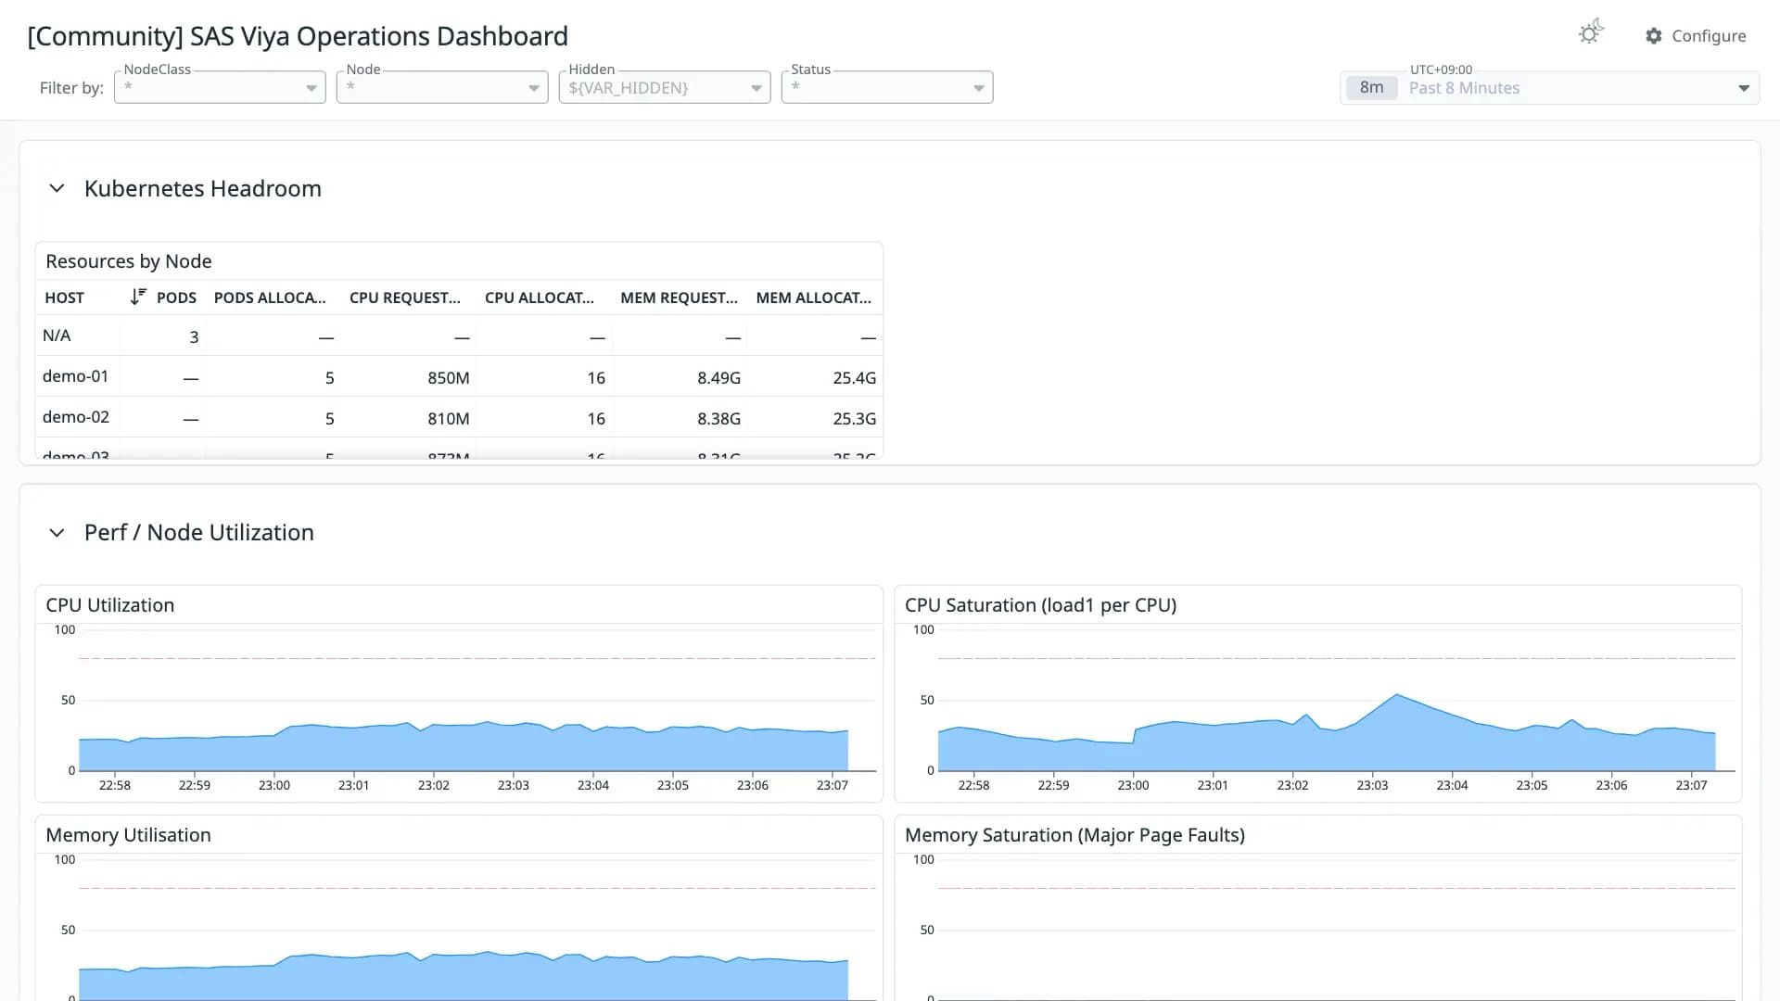Viewport: 1780px width, 1001px height.
Task: Click the Memory Utilisation chart title
Action: [x=129, y=835]
